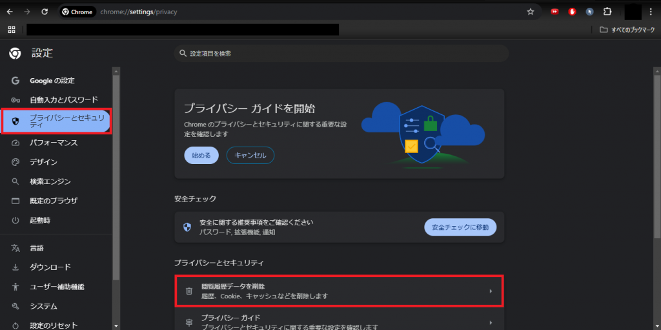661x330 pixels.
Task: Select プライバシーとセキュリティ in sidebar
Action: 57,121
